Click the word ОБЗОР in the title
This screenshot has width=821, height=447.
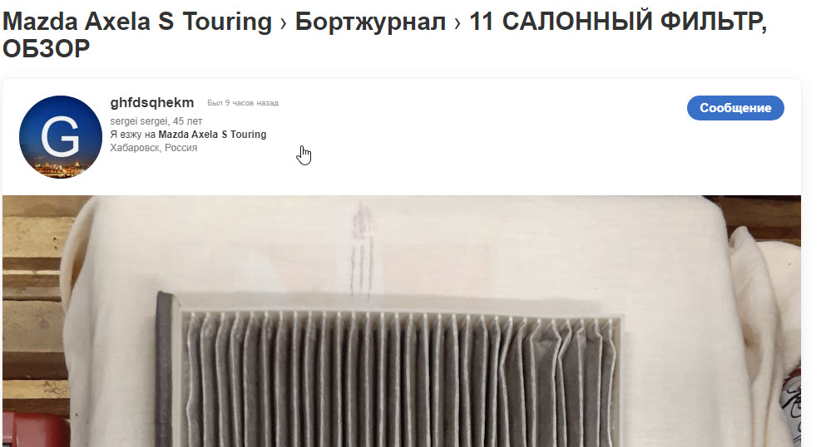(46, 49)
